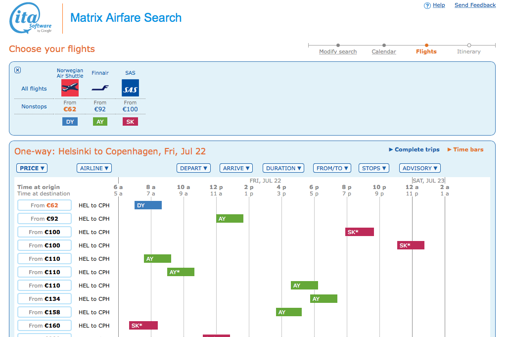The width and height of the screenshot is (510, 337).
Task: Expand the STOPS filter dropdown
Action: pos(373,168)
